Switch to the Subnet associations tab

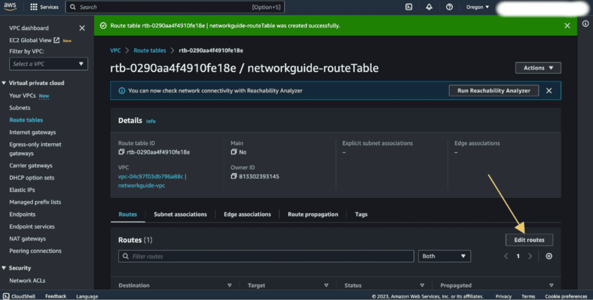(180, 214)
